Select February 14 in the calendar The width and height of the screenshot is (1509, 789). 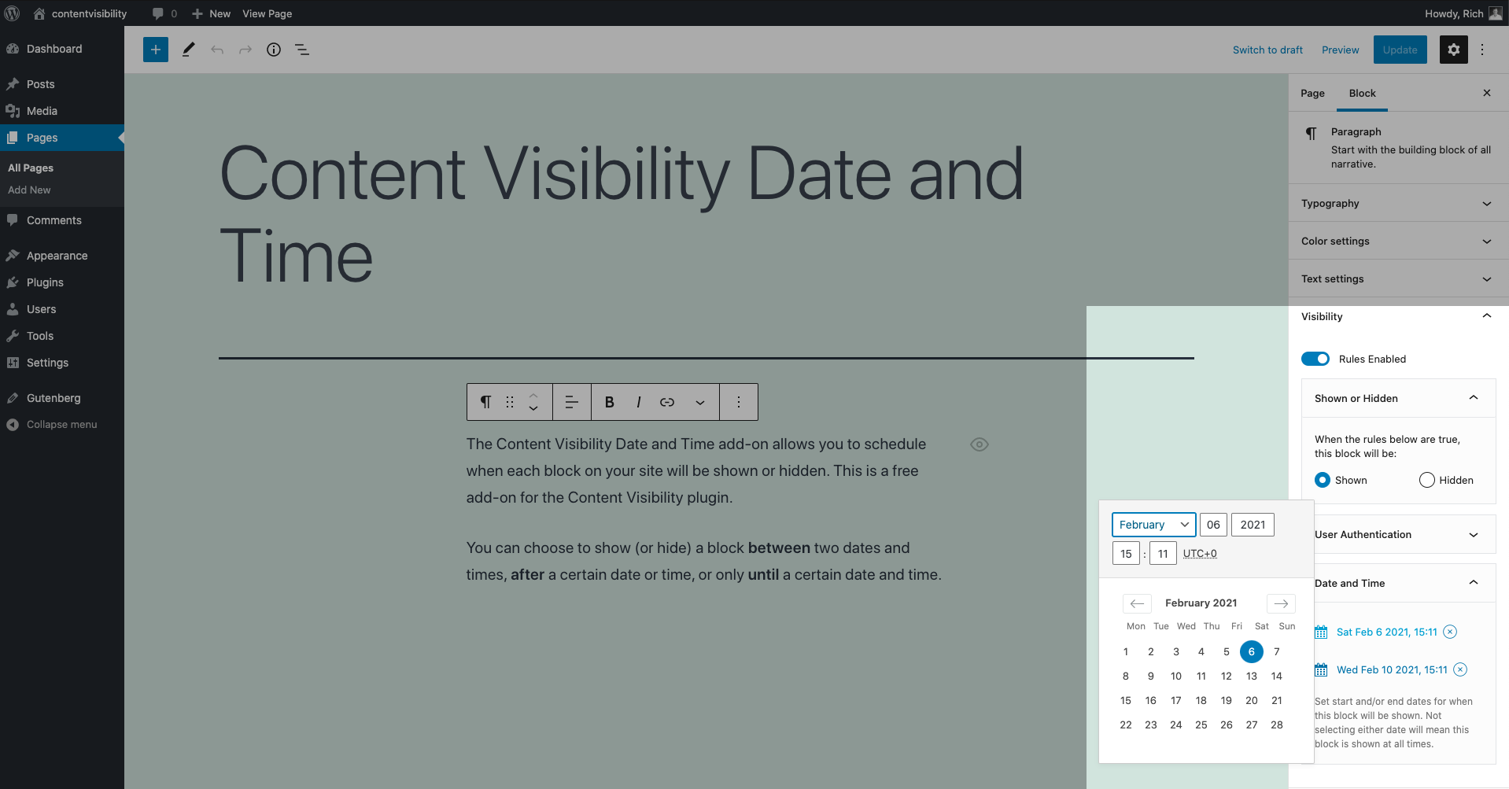point(1277,676)
